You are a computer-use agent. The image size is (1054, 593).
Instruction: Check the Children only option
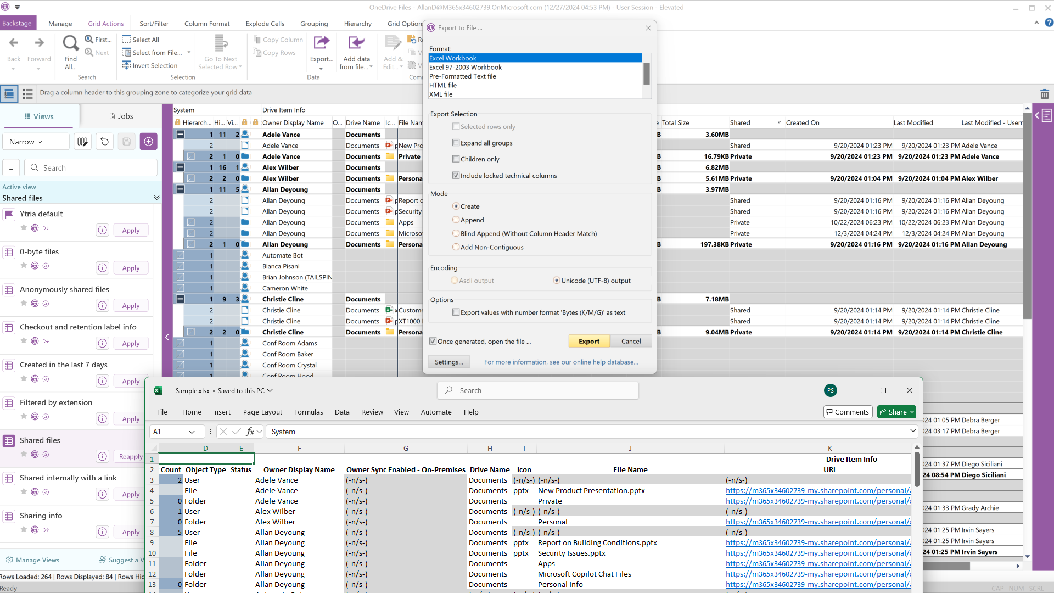456,159
